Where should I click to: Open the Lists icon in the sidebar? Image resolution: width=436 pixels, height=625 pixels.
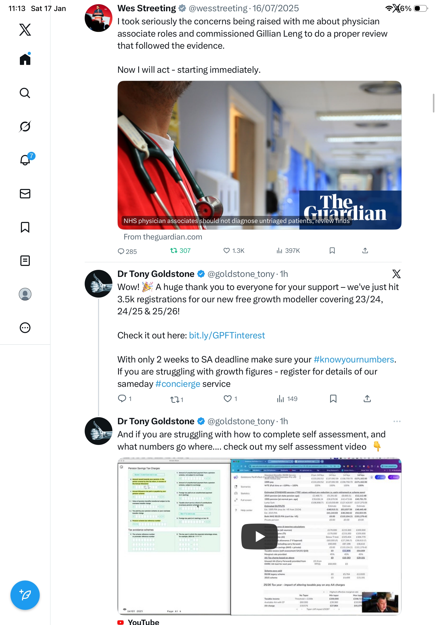25,260
